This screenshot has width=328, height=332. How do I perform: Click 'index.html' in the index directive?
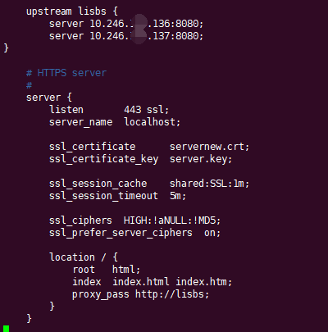[141, 282]
